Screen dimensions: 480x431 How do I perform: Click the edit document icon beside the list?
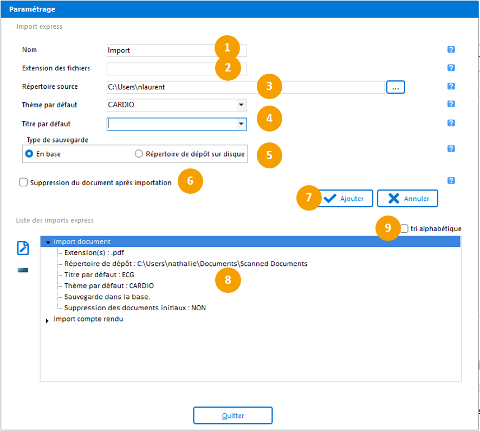[23, 248]
